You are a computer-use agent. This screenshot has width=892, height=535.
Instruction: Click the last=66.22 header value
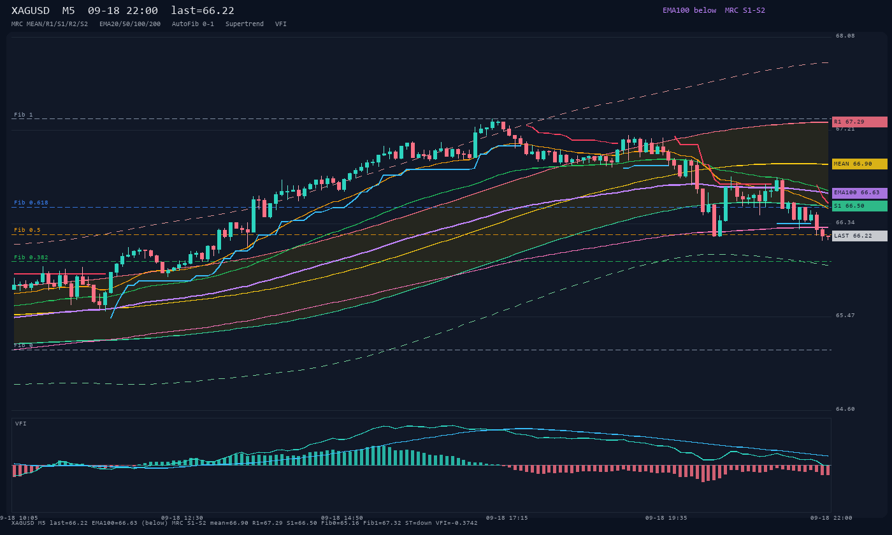click(x=203, y=11)
